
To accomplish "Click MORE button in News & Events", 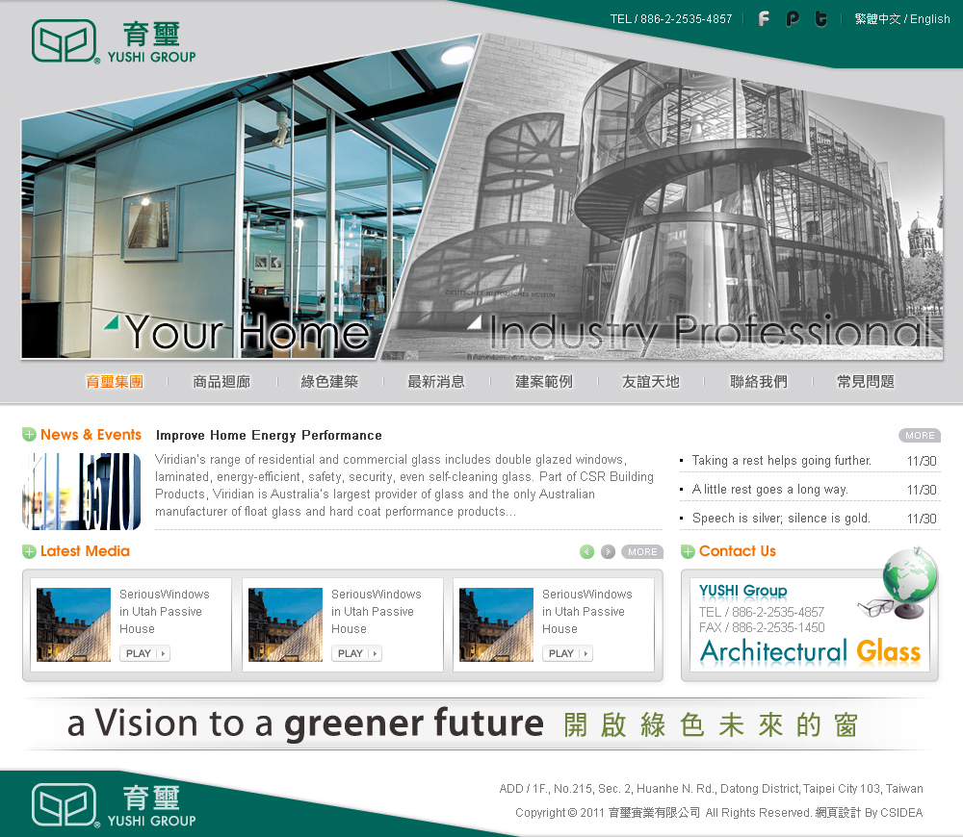I will [x=919, y=436].
